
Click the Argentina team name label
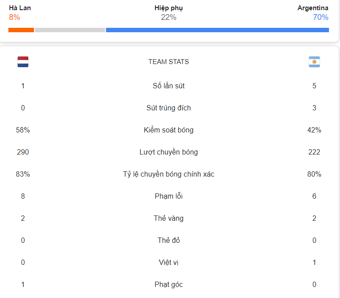coord(313,8)
